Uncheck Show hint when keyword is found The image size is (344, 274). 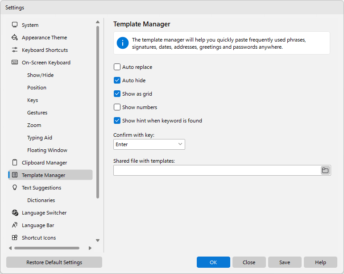coord(117,120)
